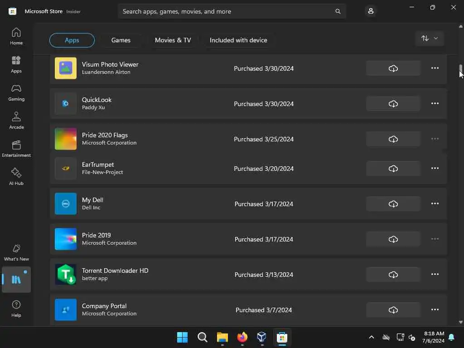464x348 pixels.
Task: Open the My Dell app thumbnail
Action: click(x=66, y=204)
